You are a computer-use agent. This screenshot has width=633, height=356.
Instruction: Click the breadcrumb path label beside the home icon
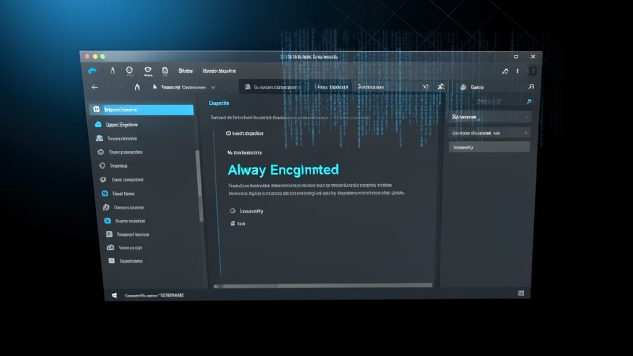pyautogui.click(x=183, y=87)
